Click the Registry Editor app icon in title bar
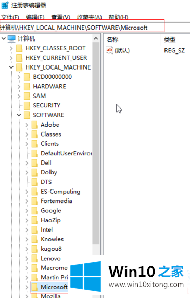The image size is (190, 298). click(x=5, y=5)
